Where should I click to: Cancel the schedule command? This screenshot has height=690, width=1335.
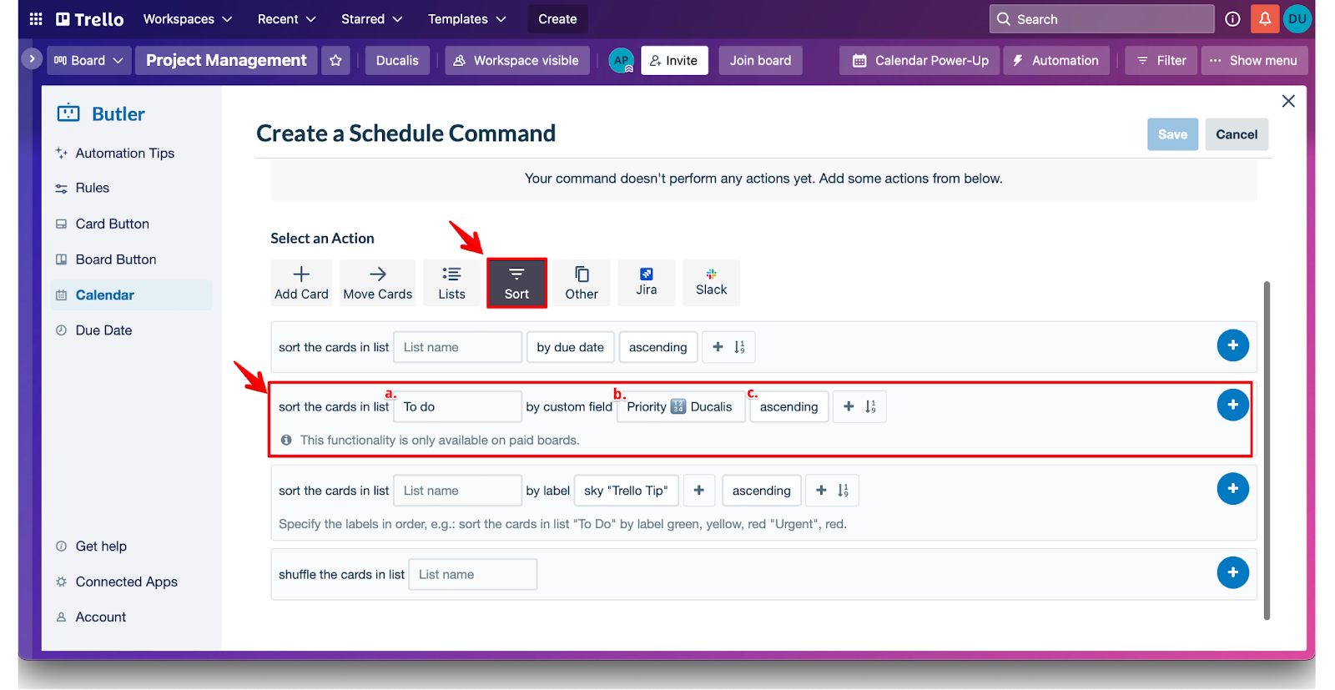pos(1236,134)
